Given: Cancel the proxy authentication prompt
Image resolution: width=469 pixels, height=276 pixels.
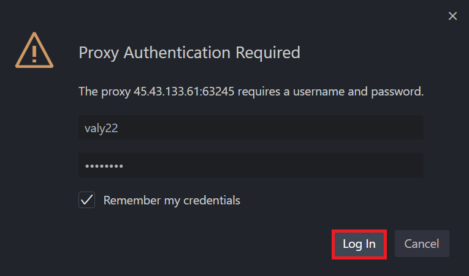Looking at the screenshot, I should (x=422, y=244).
